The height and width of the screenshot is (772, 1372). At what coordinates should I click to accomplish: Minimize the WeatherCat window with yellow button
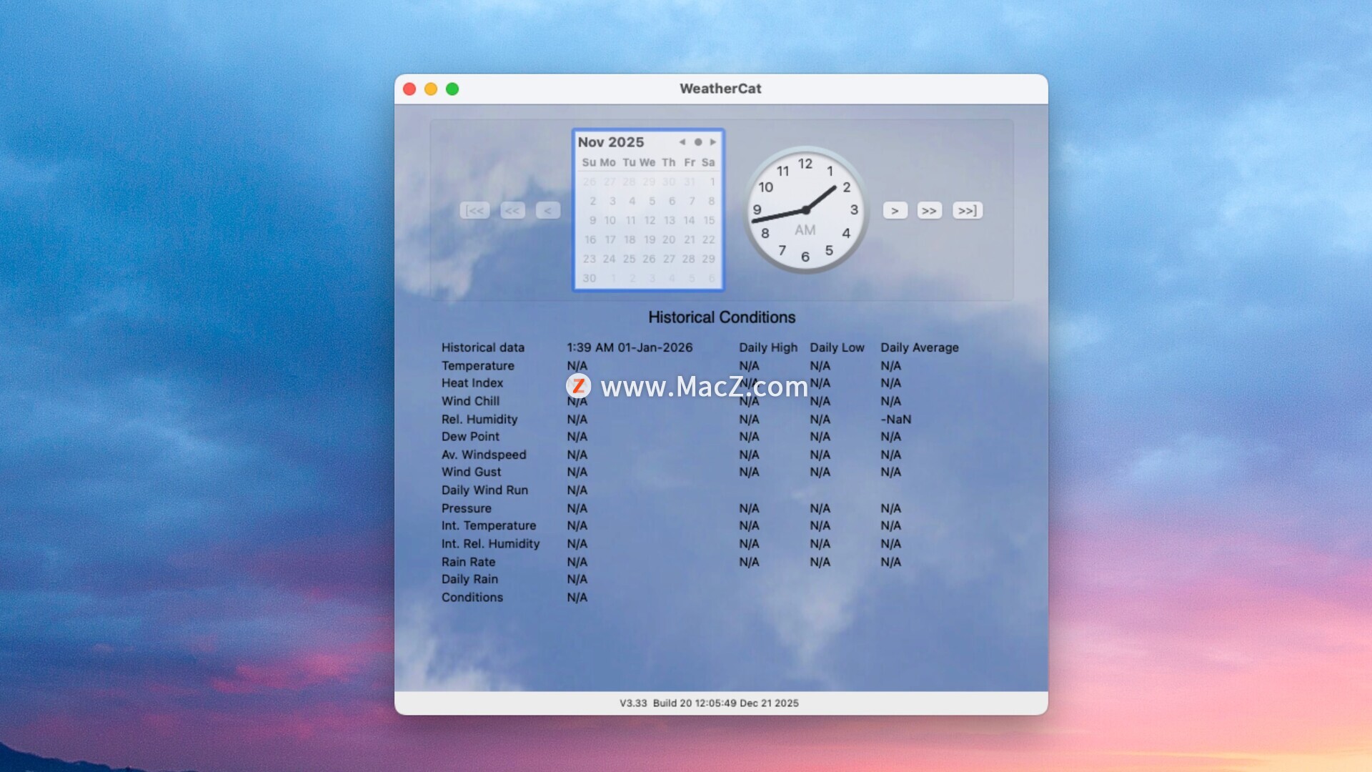pyautogui.click(x=431, y=89)
